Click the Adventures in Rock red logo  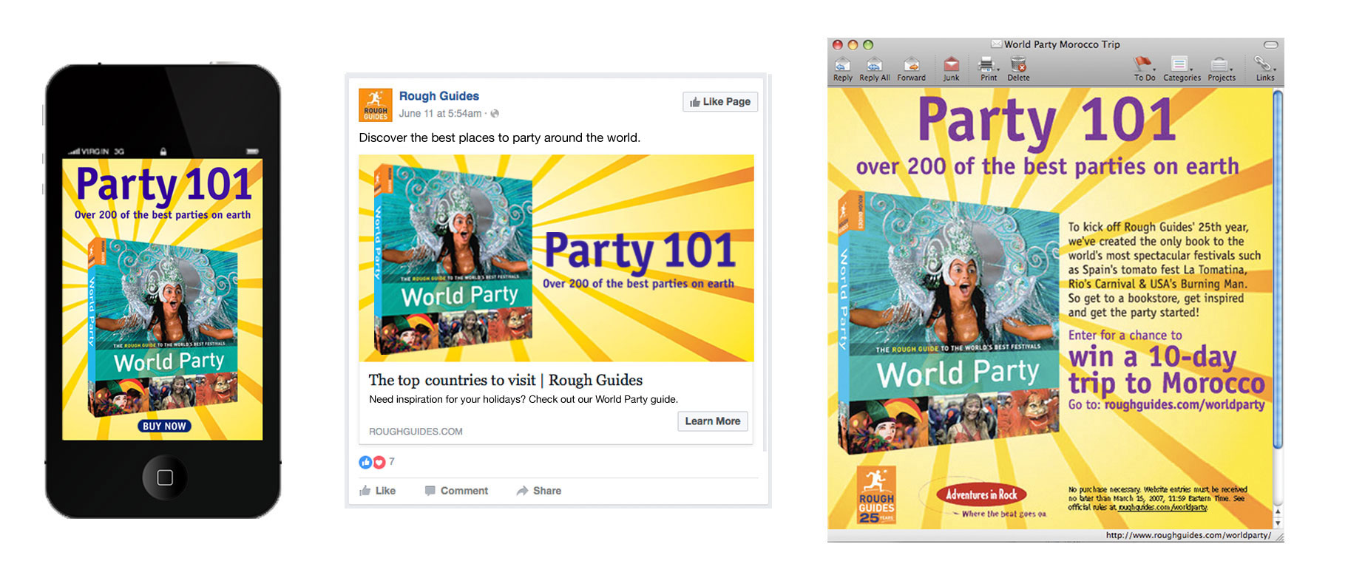tap(982, 494)
